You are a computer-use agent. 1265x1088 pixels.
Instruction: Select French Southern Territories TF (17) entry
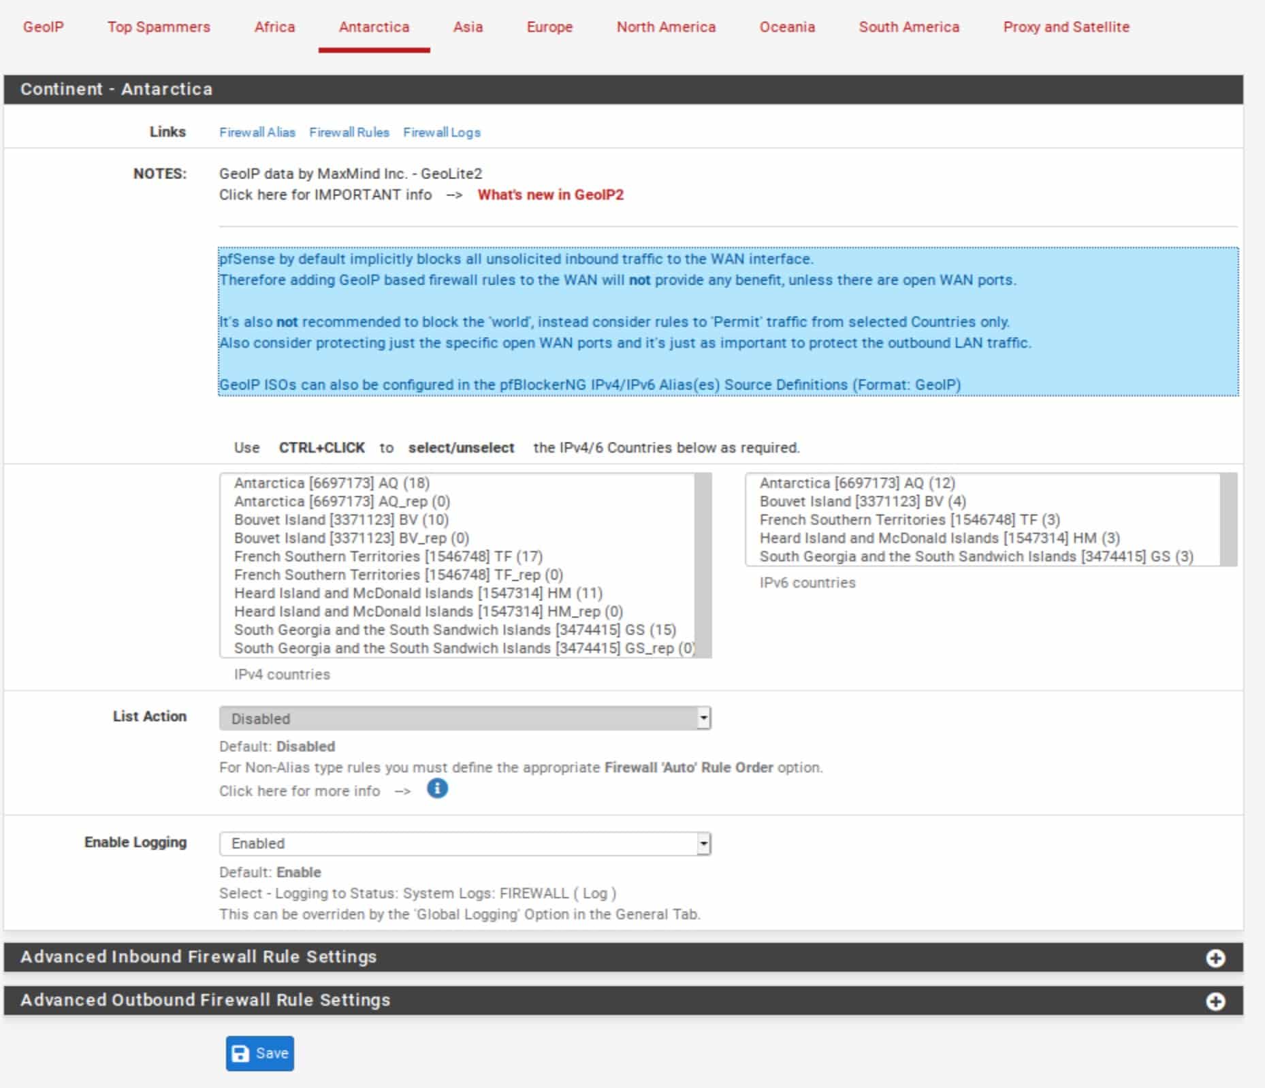point(458,556)
